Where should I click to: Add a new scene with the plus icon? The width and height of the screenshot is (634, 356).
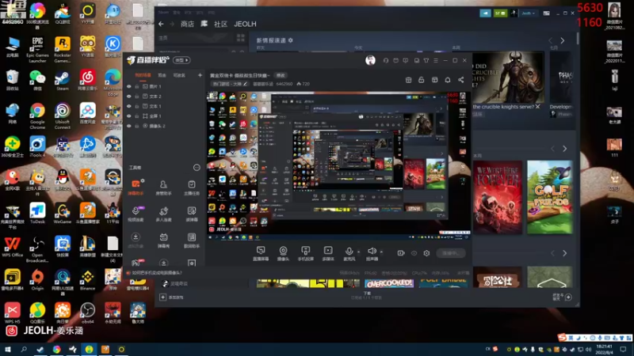[x=200, y=75]
